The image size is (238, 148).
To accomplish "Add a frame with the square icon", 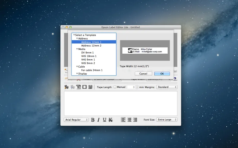I will [84, 87].
